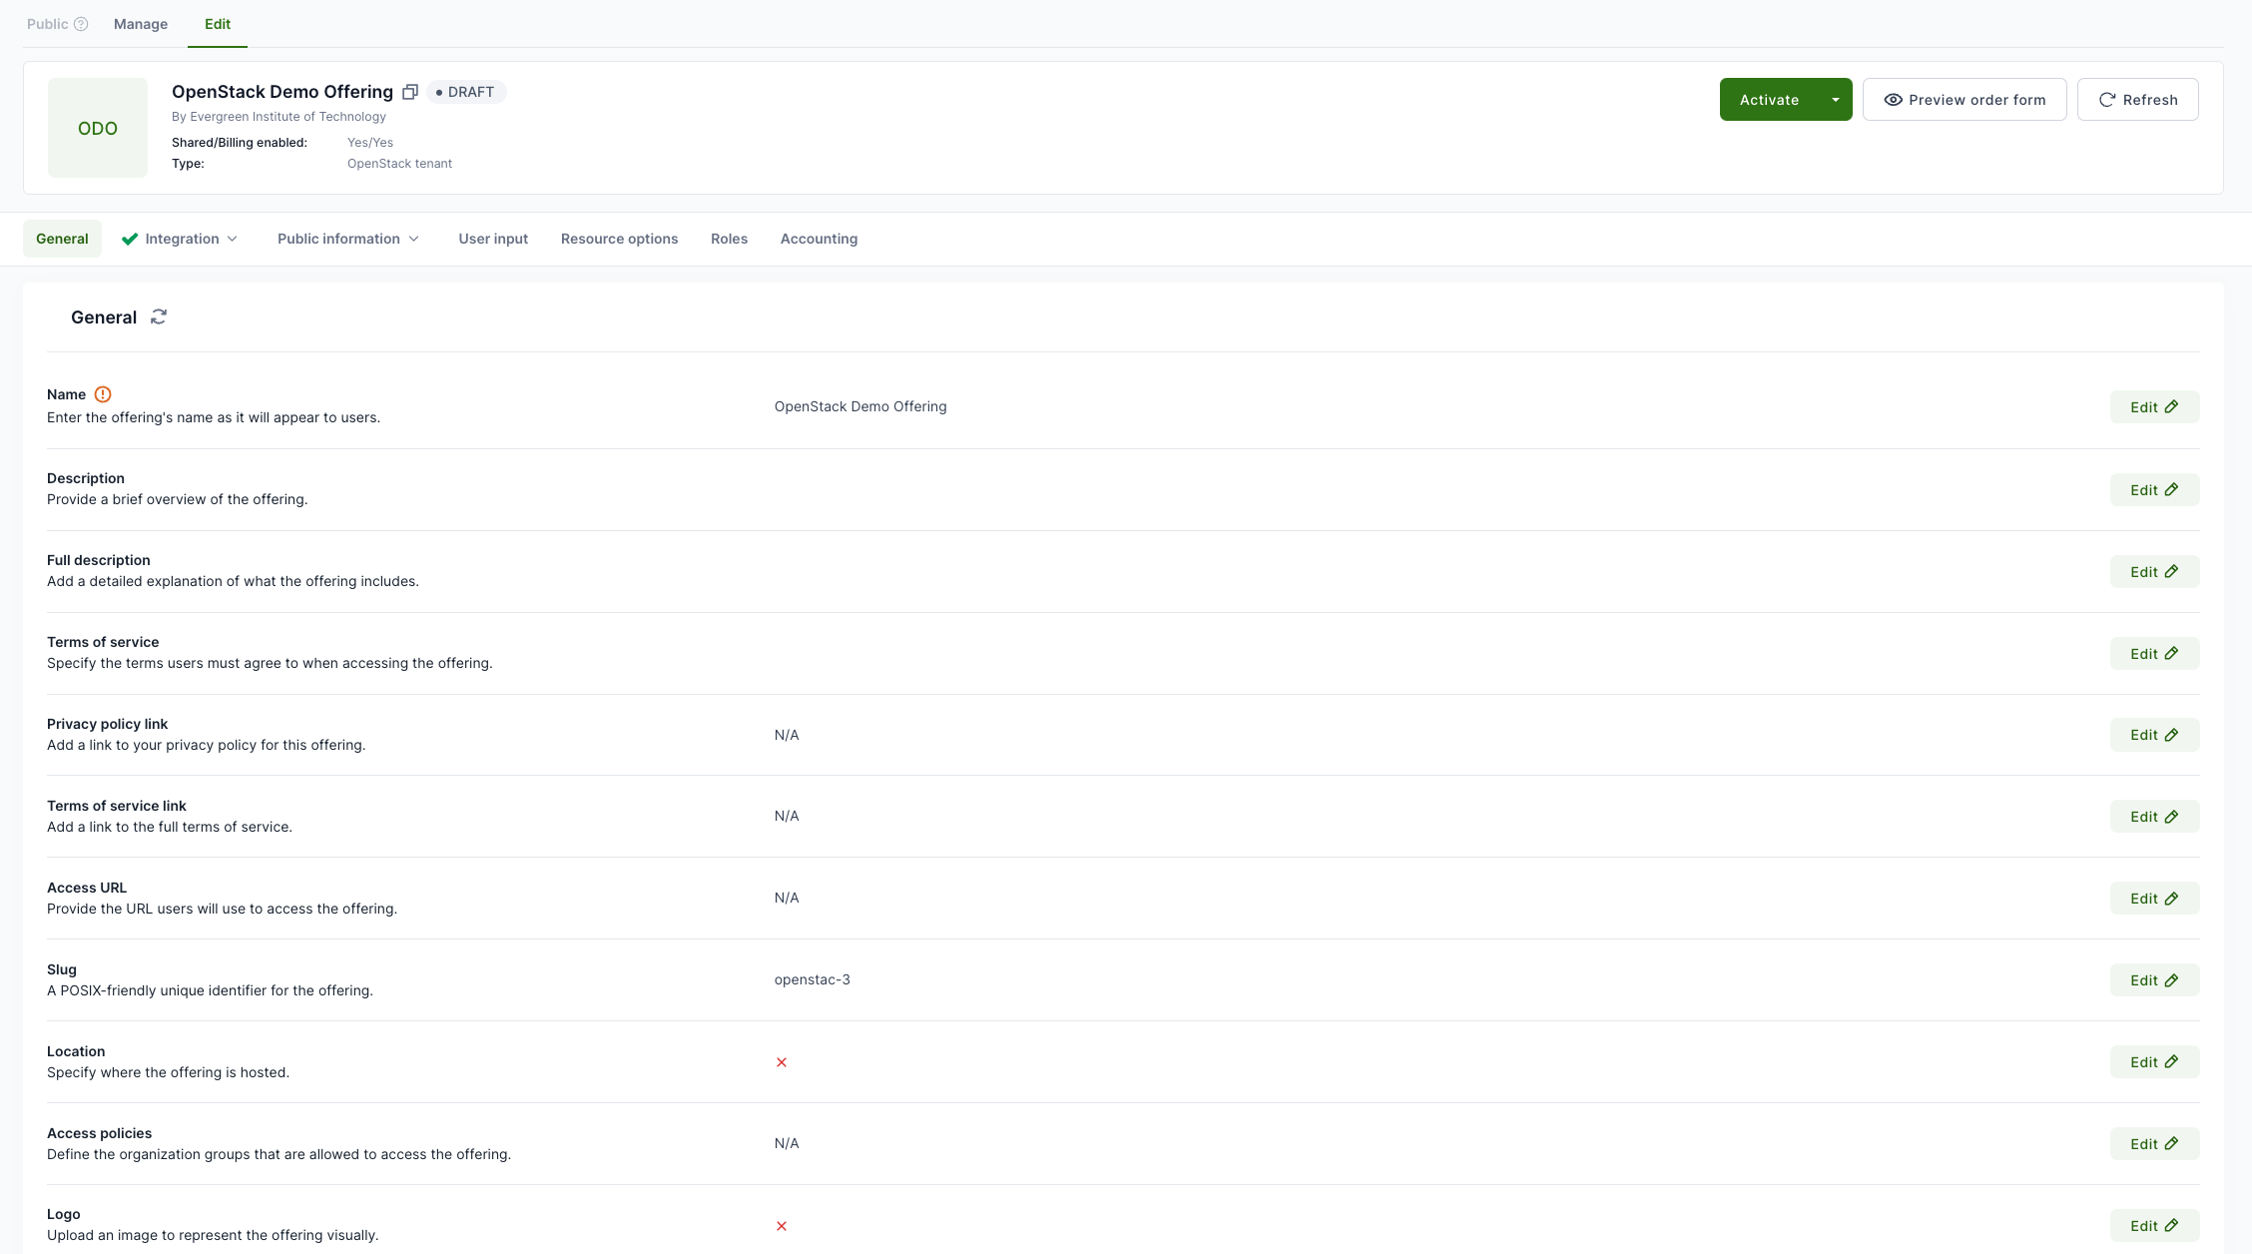Click the refresh icon beside General heading
This screenshot has height=1254, width=2252.
coord(159,316)
